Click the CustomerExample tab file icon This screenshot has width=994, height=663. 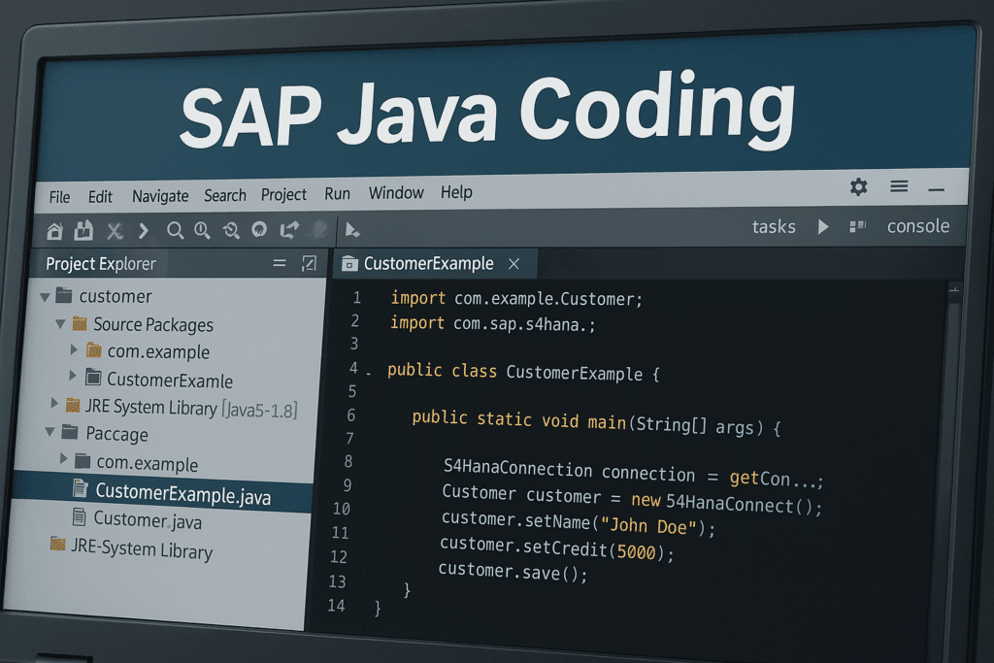pyautogui.click(x=349, y=264)
